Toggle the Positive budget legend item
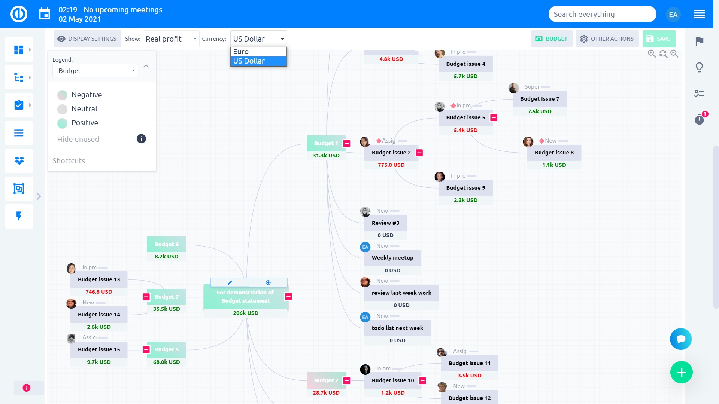Viewport: 719px width, 404px height. [84, 123]
